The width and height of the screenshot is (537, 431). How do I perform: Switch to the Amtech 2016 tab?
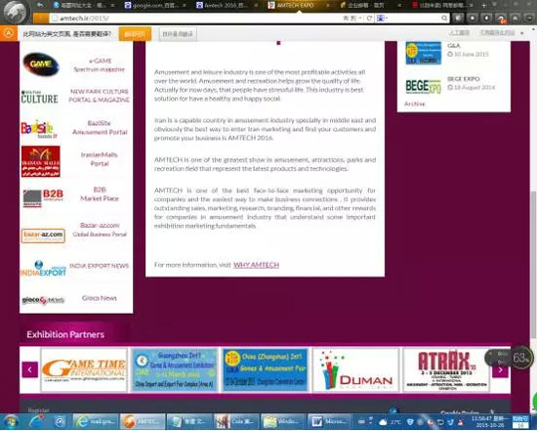(227, 6)
